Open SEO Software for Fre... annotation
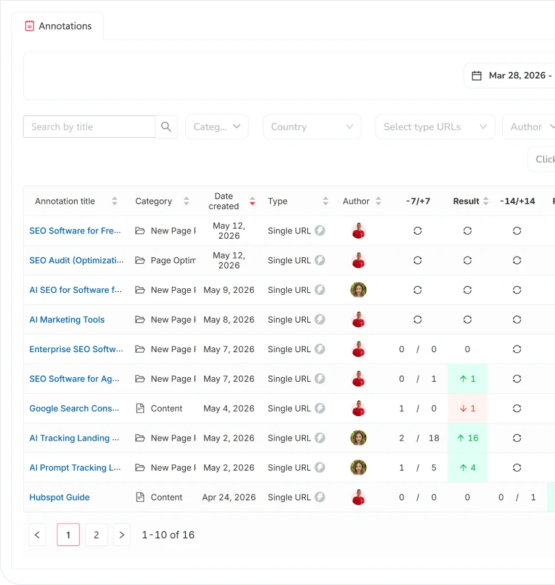Screen dimensions: 555x585 (75, 231)
